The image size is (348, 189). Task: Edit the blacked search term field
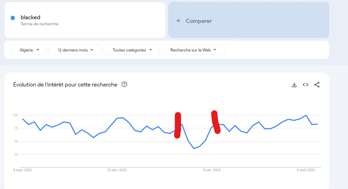[x=31, y=17]
